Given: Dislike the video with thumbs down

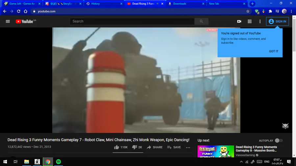Looking at the screenshot, I should tap(137, 147).
